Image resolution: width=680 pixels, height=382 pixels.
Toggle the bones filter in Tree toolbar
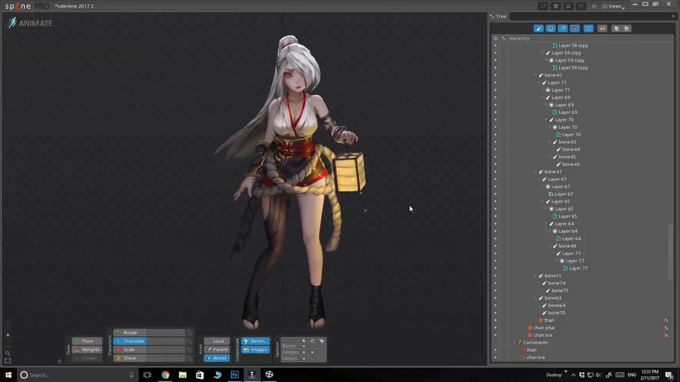coord(539,29)
